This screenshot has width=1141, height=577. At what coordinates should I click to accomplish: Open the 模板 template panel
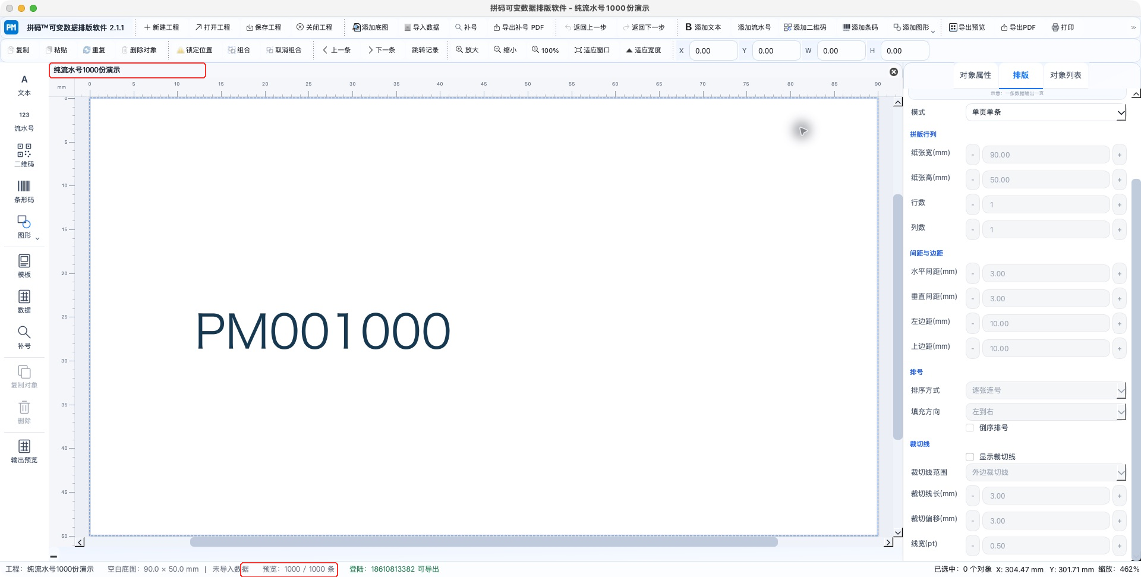click(24, 266)
